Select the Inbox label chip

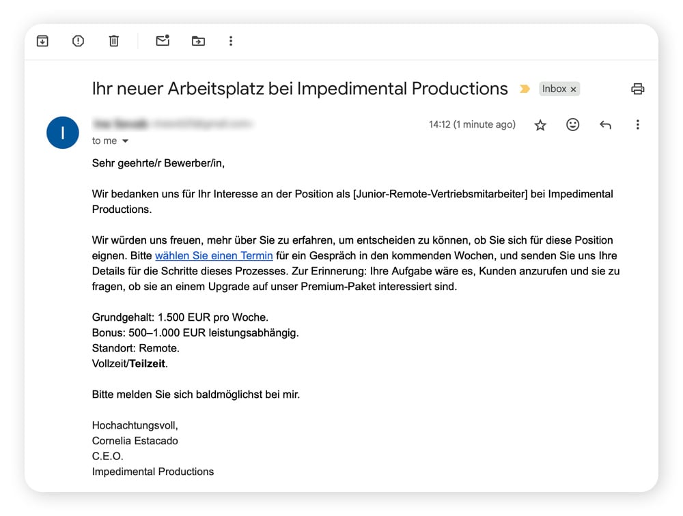coord(553,89)
